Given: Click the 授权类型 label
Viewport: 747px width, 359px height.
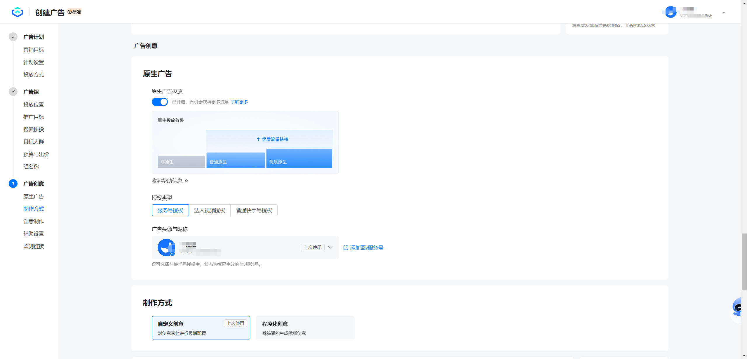Looking at the screenshot, I should pos(162,198).
